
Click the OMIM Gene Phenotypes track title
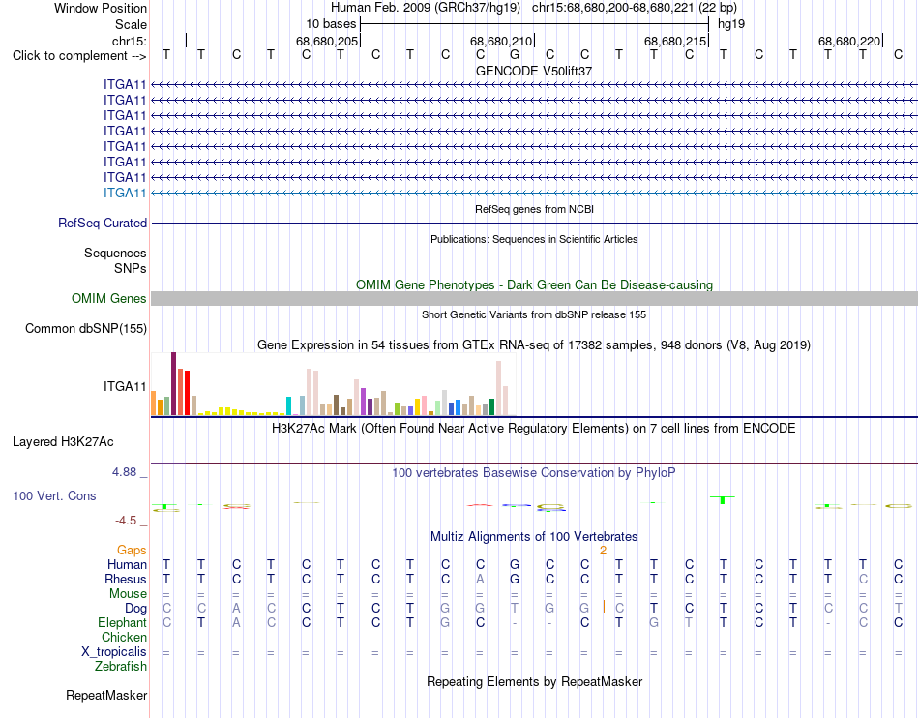point(534,284)
